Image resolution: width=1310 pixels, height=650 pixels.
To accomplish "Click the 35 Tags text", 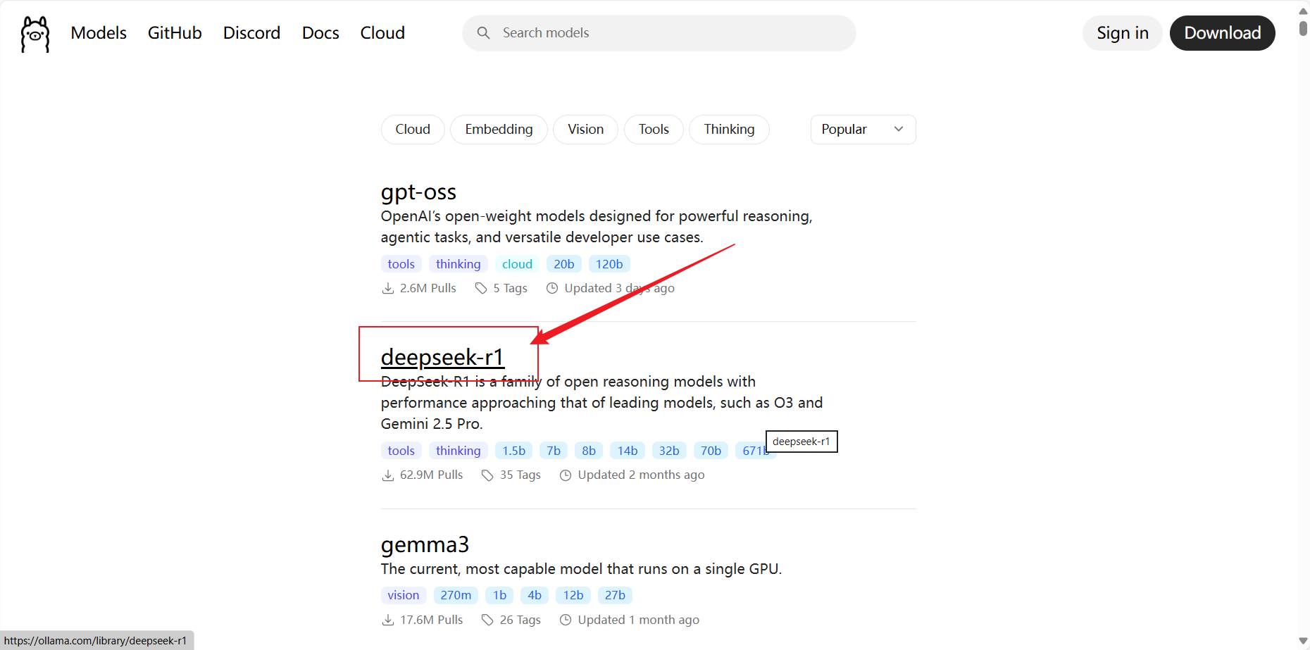I will tap(520, 475).
